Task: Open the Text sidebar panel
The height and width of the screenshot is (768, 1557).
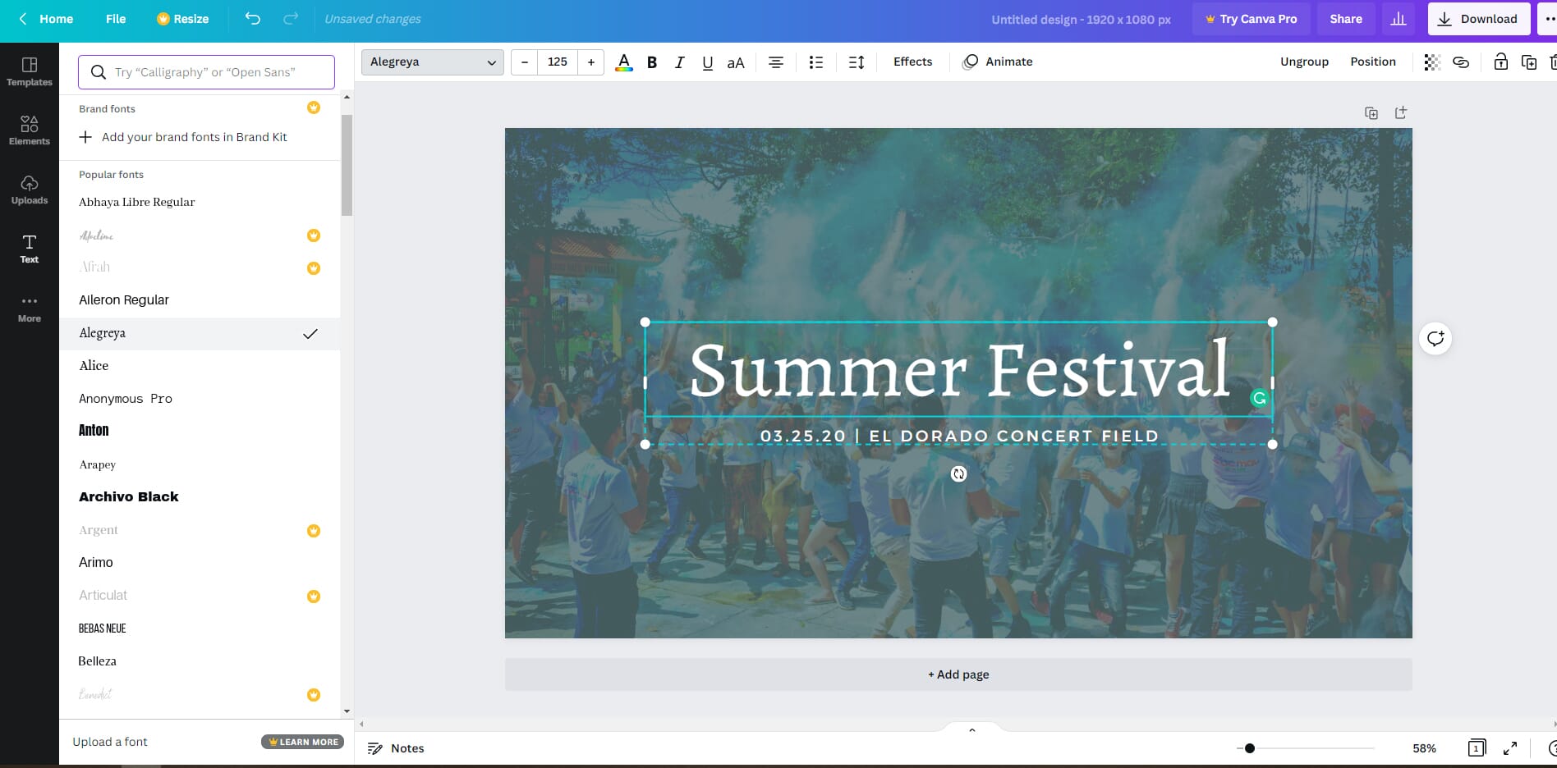Action: tap(30, 249)
